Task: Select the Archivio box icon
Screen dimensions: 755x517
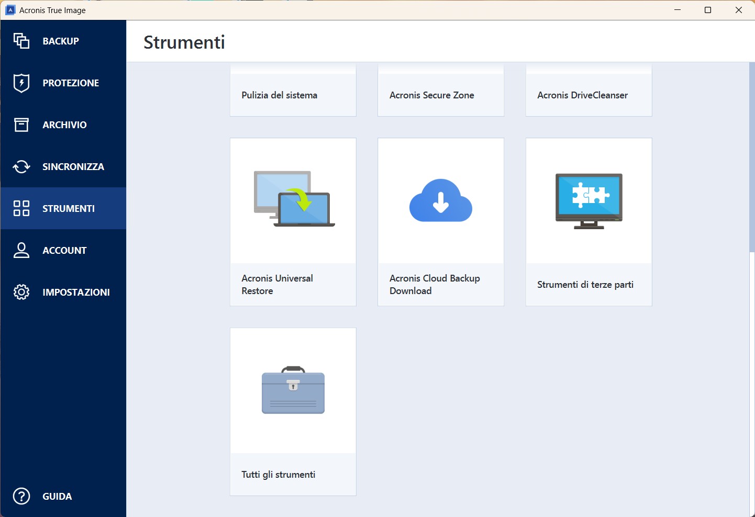Action: [x=21, y=125]
